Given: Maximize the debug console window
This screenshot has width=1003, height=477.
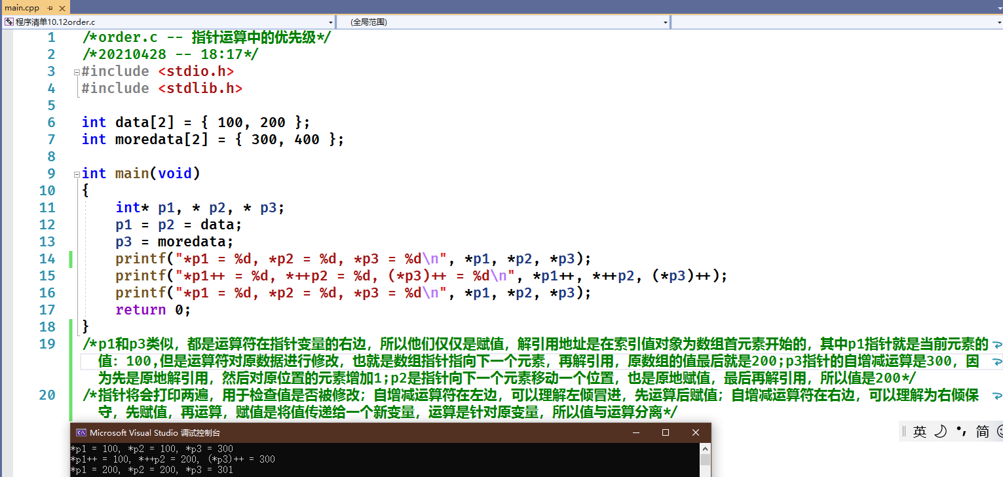Looking at the screenshot, I should pos(666,432).
